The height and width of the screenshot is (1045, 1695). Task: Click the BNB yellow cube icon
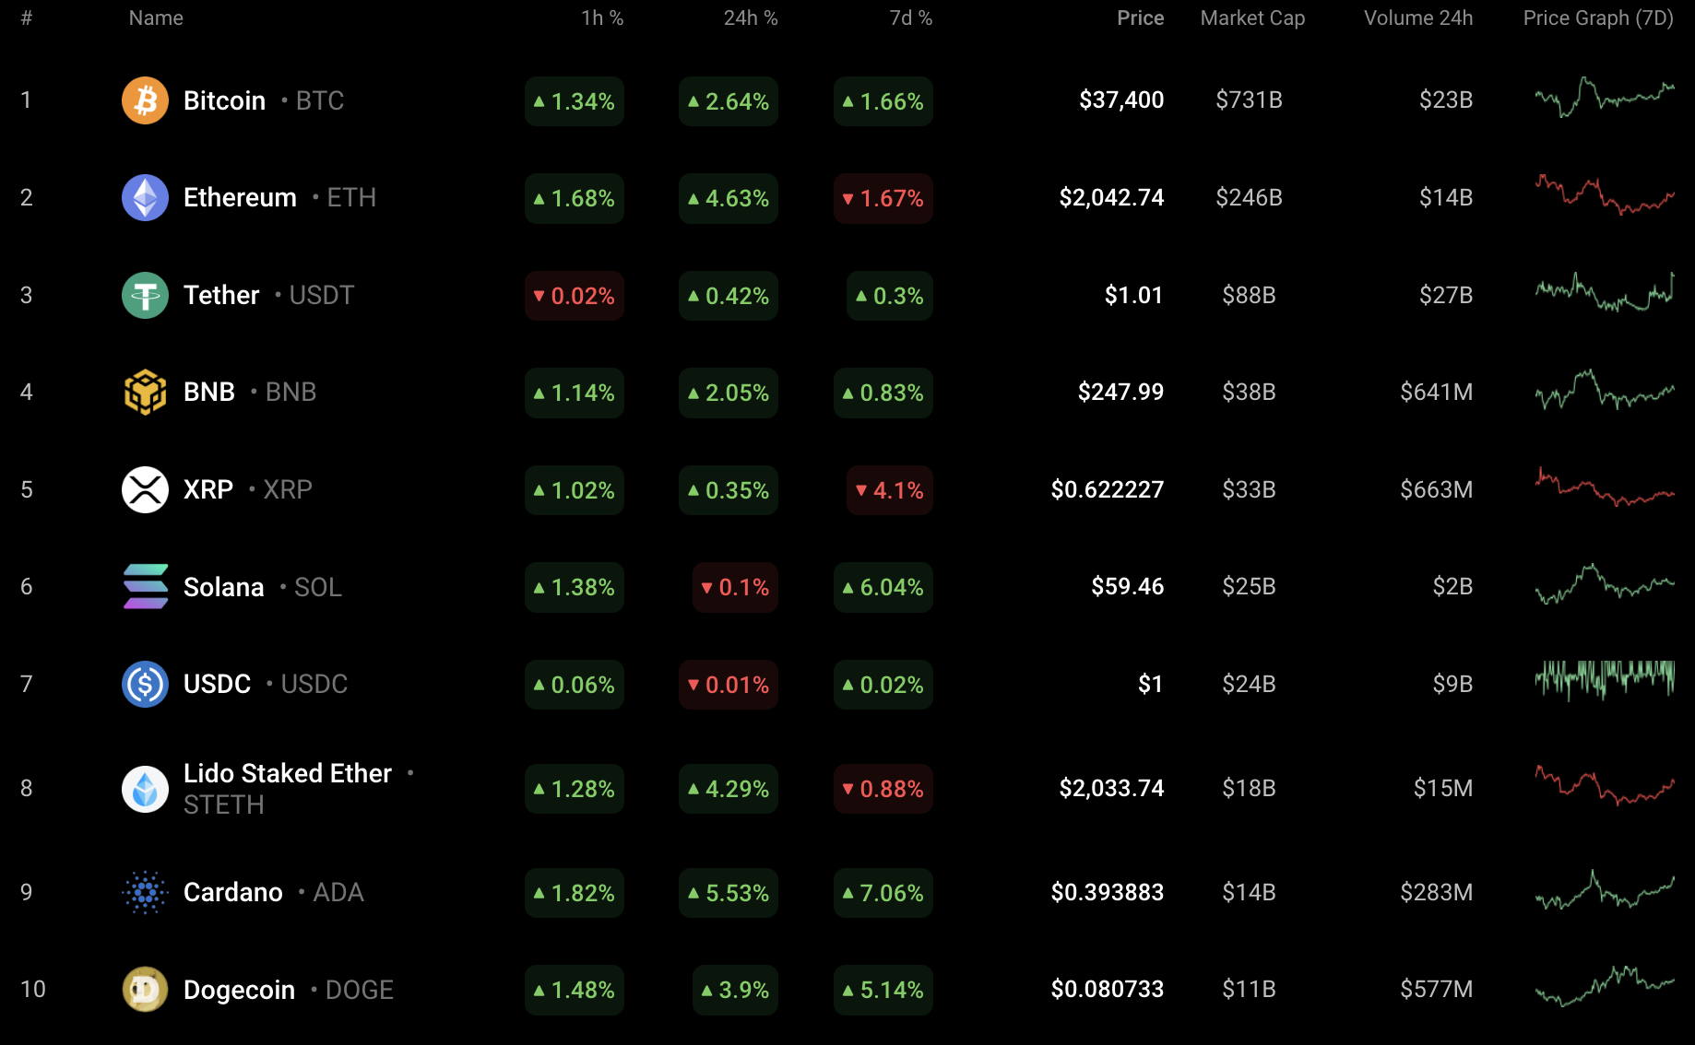[145, 392]
